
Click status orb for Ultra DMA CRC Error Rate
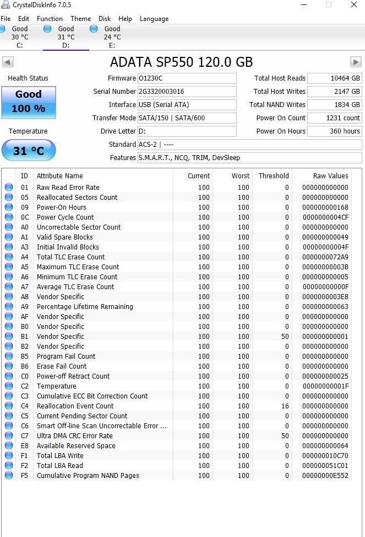(x=9, y=435)
